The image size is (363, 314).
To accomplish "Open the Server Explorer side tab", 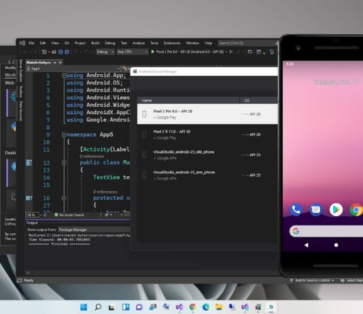I will click(20, 71).
